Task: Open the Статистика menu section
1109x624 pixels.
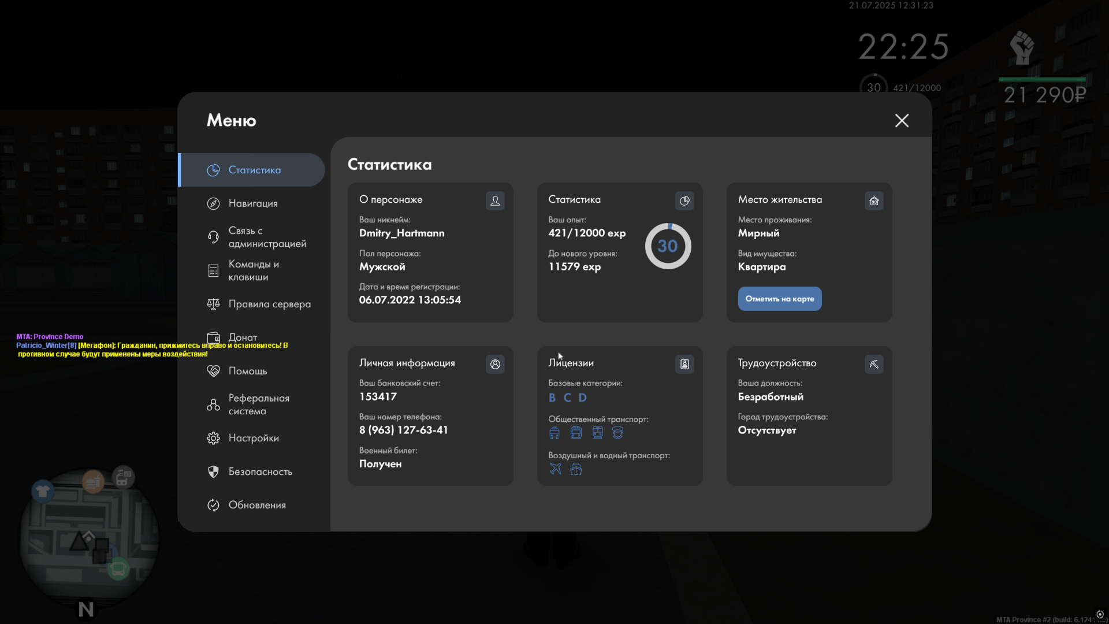Action: pos(252,170)
